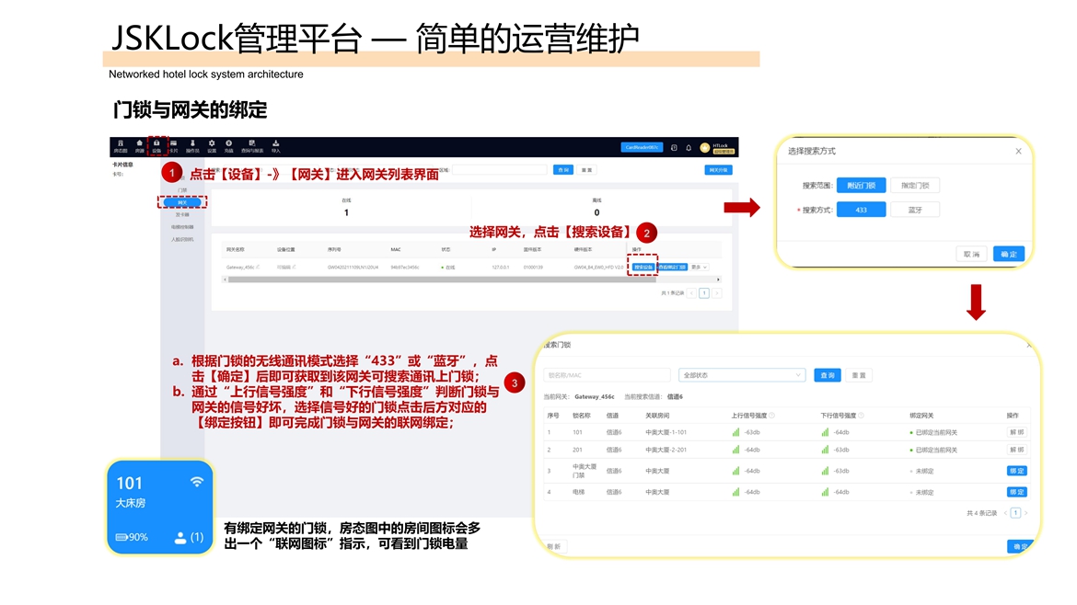This screenshot has width=1077, height=605.
Task: Click the 导入 import icon in top bar
Action: 275,145
